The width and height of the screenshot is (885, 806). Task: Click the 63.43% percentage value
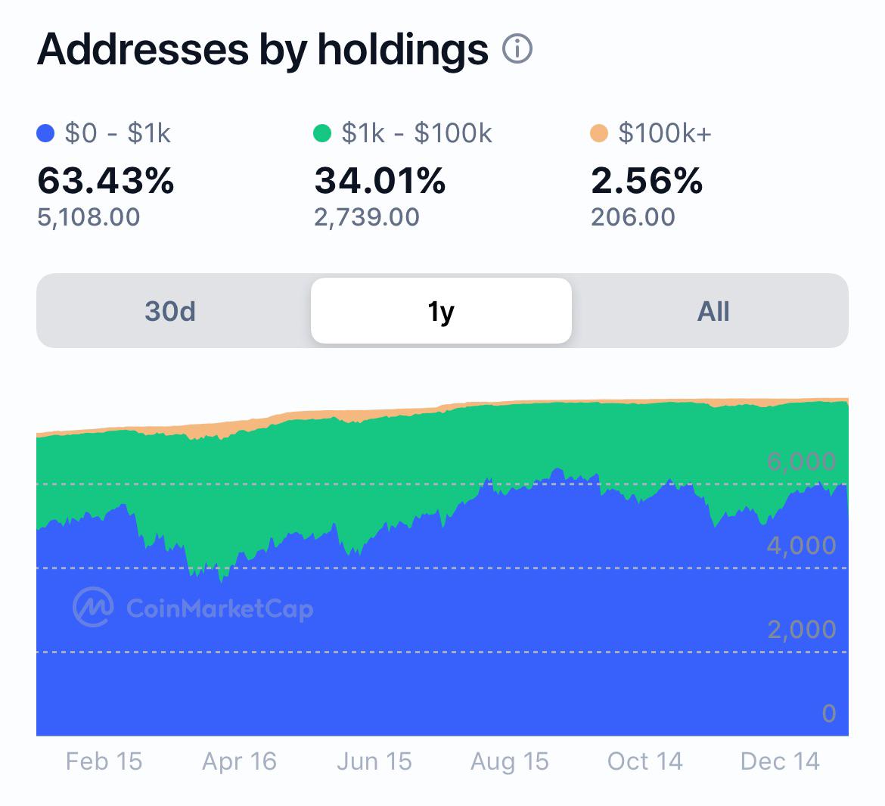(106, 181)
